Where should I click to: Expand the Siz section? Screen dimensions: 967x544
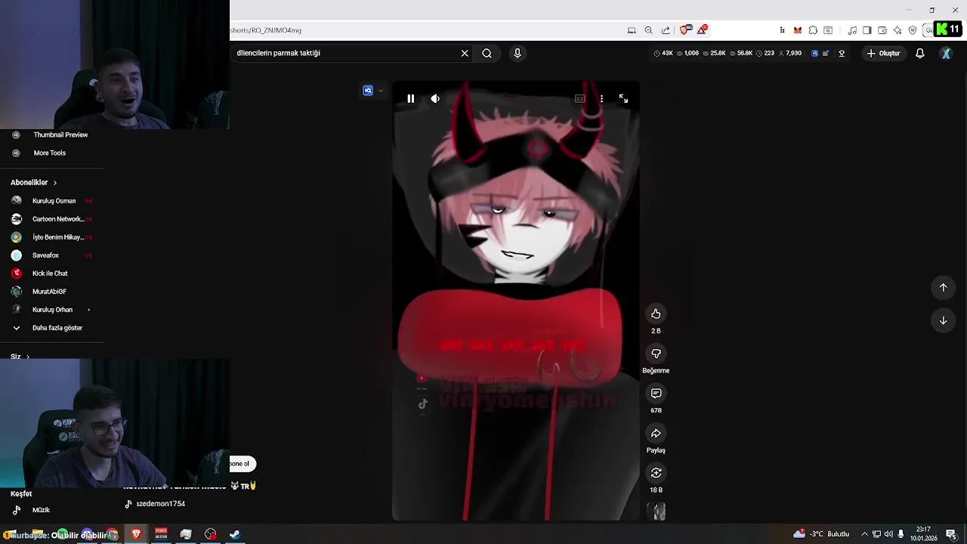pyautogui.click(x=20, y=356)
